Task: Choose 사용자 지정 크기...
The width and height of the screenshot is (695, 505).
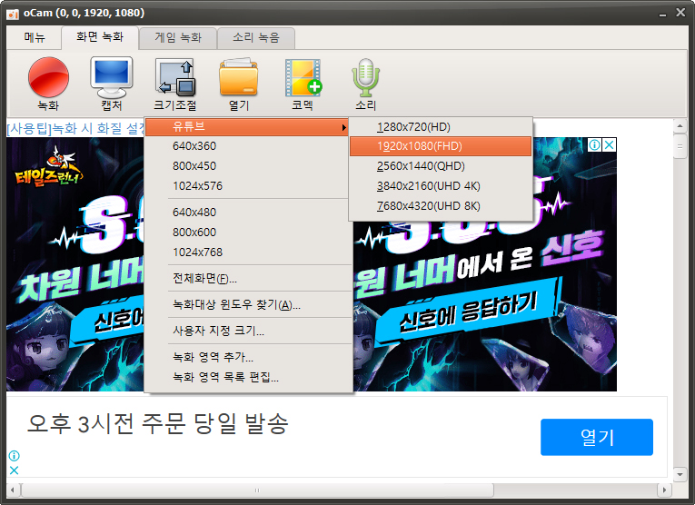Action: pyautogui.click(x=247, y=331)
